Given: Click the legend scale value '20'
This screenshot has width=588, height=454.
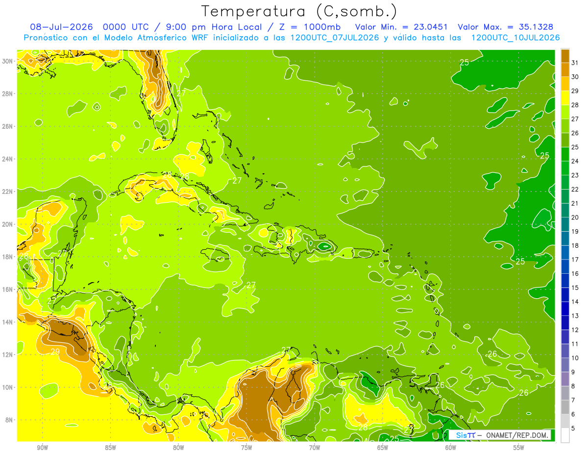Looking at the screenshot, I should pyautogui.click(x=575, y=217).
